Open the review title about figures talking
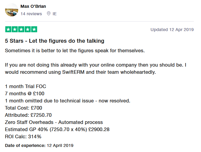The height and width of the screenshot is (152, 201). click(x=55, y=41)
